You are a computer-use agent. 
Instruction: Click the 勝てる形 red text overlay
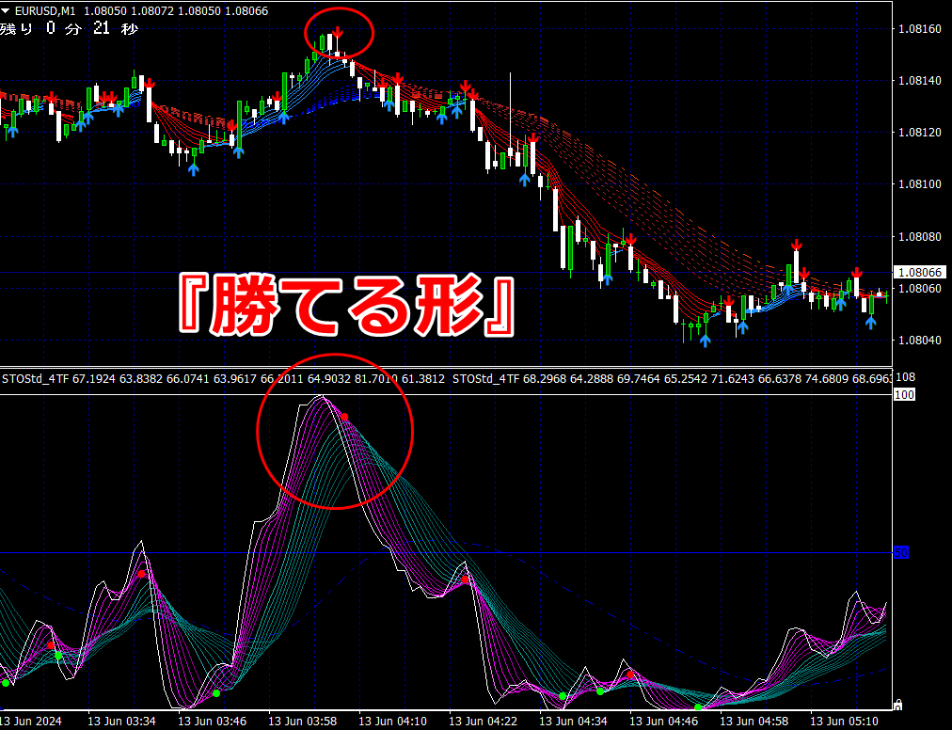click(x=347, y=306)
